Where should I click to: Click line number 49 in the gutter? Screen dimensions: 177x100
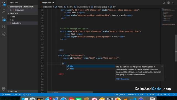pyautogui.click(x=42, y=55)
